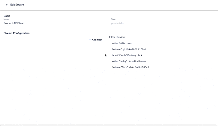Click the Add filter button label
The width and height of the screenshot is (218, 126).
click(x=97, y=40)
